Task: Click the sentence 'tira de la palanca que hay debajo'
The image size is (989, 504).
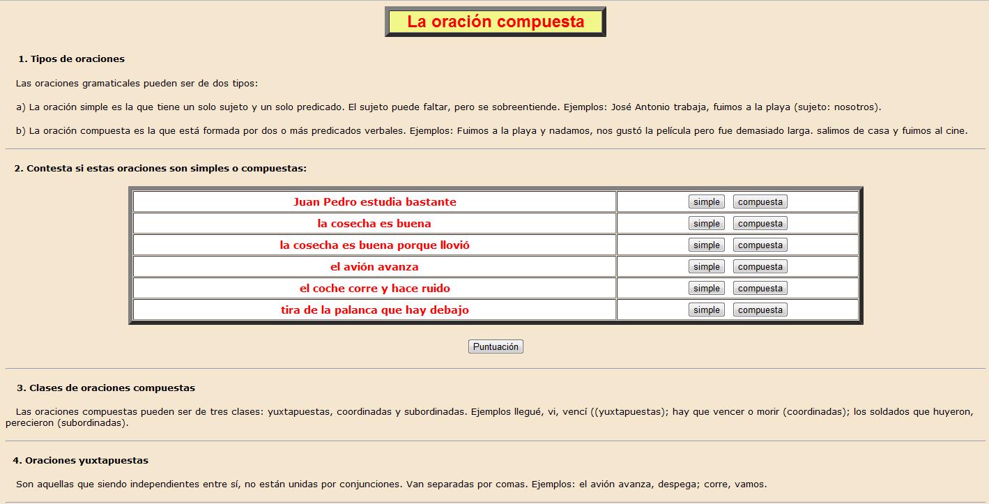Action: coord(375,310)
